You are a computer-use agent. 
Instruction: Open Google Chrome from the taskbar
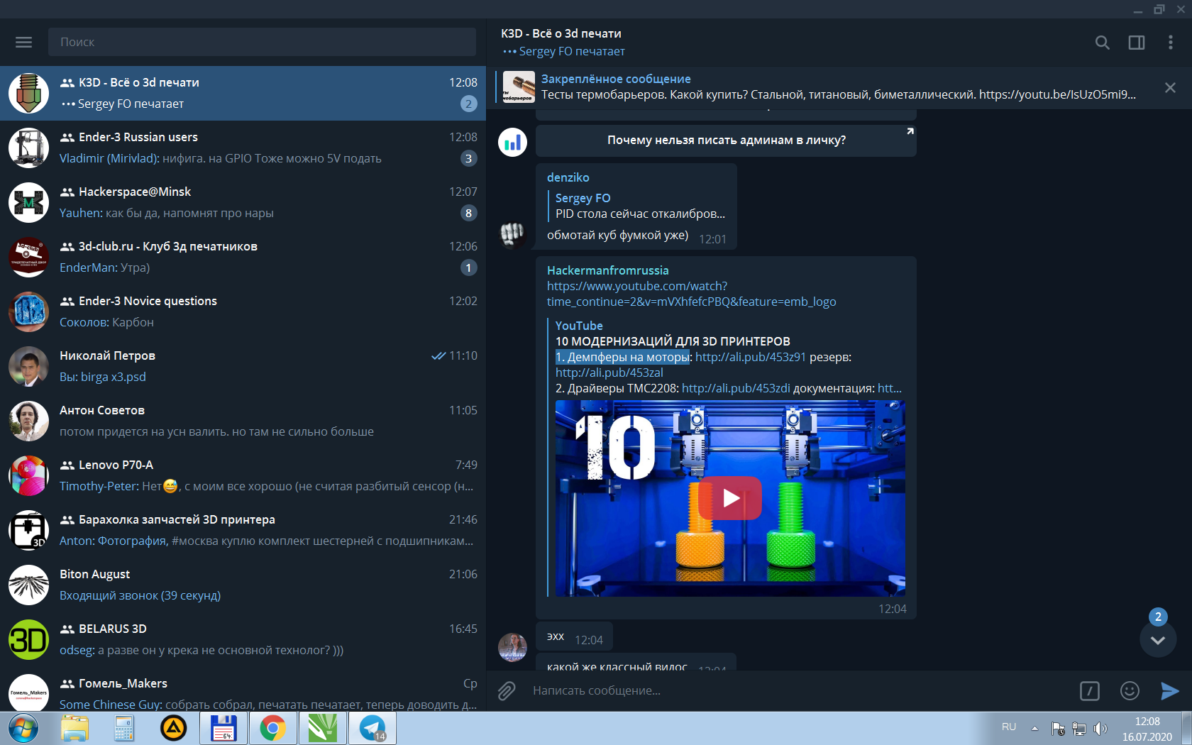(272, 729)
